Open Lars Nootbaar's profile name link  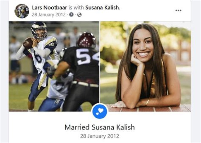pos(49,8)
